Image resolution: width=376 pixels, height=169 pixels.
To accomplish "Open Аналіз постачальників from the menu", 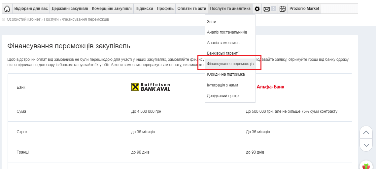I will [227, 32].
